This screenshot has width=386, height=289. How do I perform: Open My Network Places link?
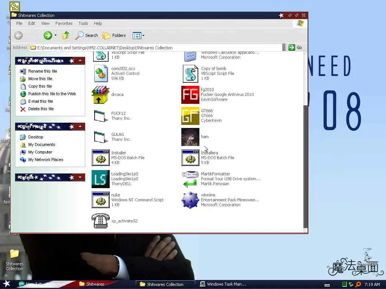pos(46,160)
